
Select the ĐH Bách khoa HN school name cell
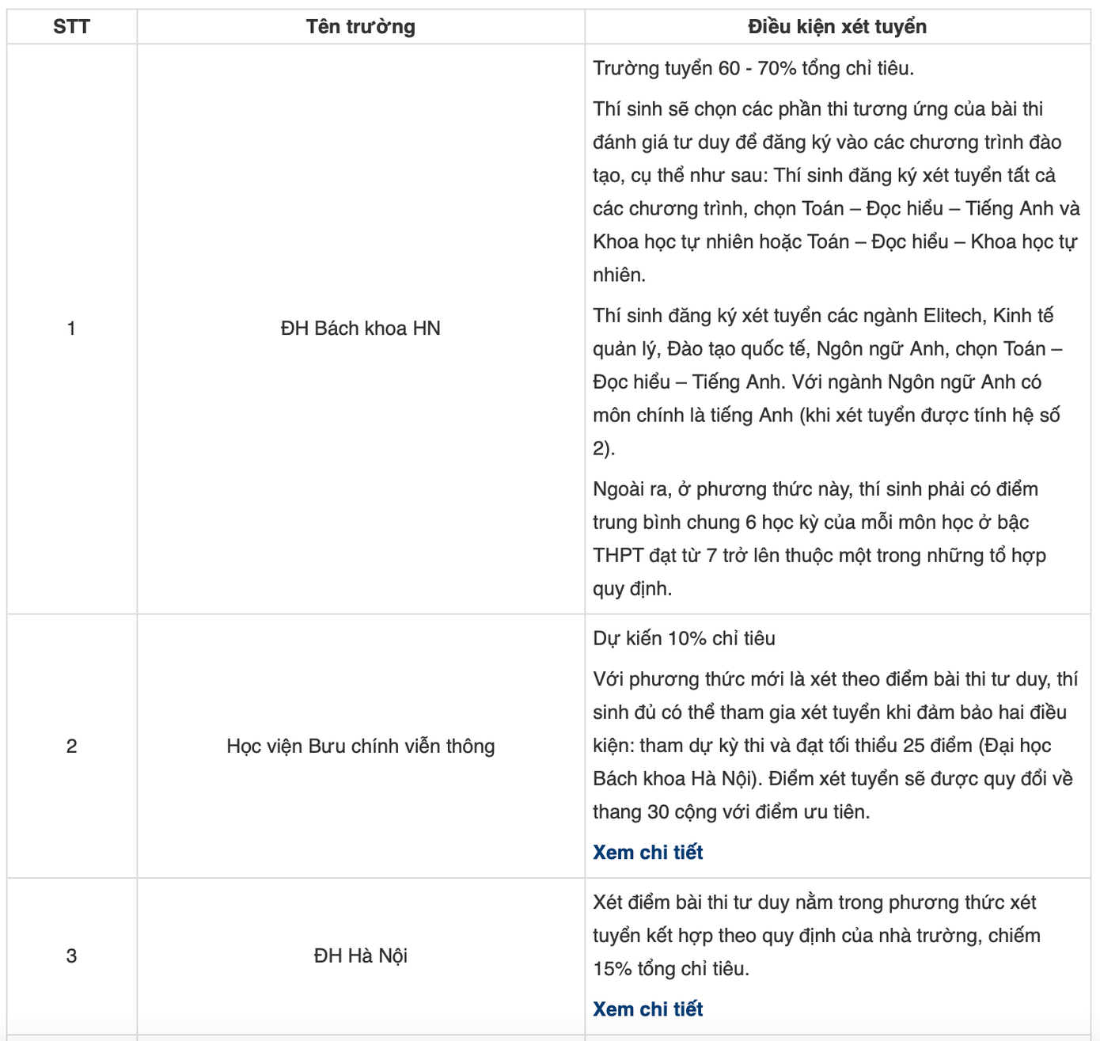pyautogui.click(x=361, y=329)
